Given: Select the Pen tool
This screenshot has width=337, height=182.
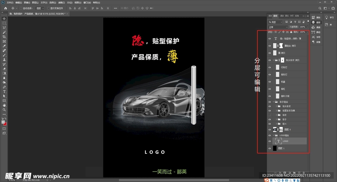Looking at the screenshot, I should pyautogui.click(x=4, y=87).
